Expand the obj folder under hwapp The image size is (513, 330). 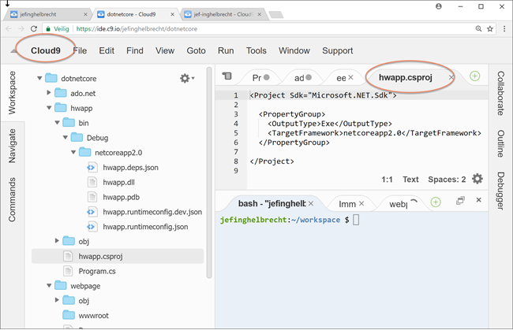click(57, 241)
